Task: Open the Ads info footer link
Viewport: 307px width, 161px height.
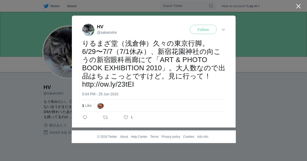Action: click(x=203, y=137)
